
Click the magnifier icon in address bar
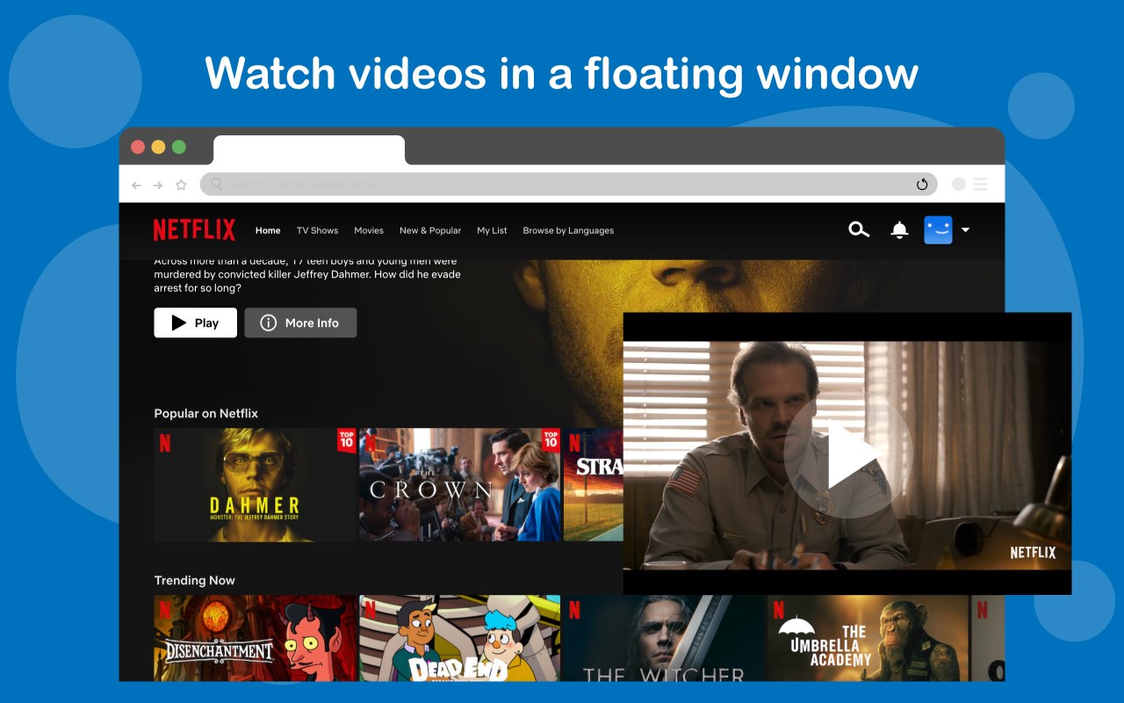click(217, 185)
